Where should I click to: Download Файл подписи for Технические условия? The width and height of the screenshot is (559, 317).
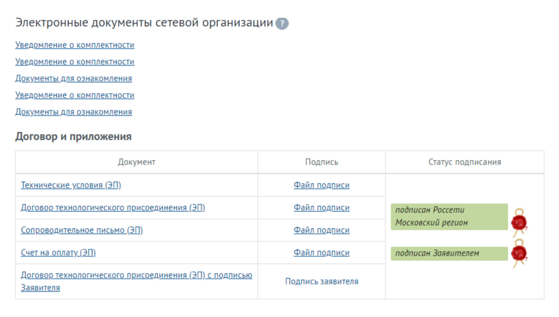click(321, 185)
